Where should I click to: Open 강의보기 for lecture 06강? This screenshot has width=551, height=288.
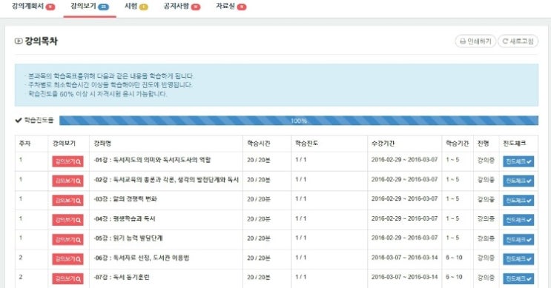coord(67,259)
